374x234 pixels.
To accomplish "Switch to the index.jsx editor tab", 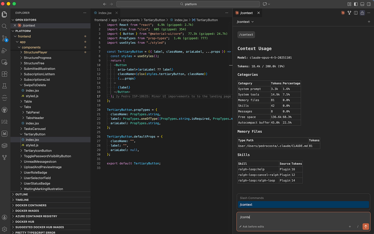I will (105, 13).
